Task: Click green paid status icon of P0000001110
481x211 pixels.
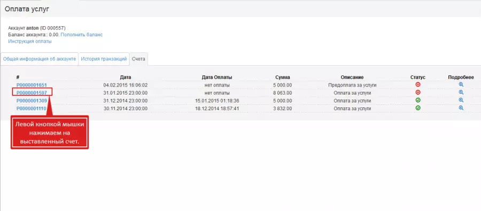Action: pyautogui.click(x=418, y=108)
